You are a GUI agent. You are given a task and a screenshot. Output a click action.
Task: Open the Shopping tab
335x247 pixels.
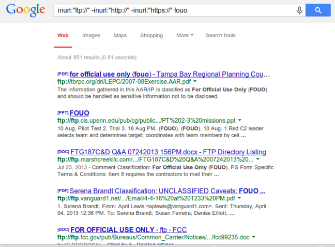[151, 35]
